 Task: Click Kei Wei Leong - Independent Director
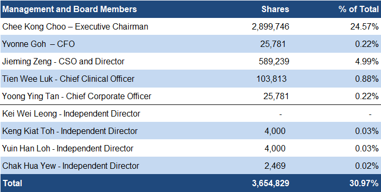pyautogui.click(x=71, y=113)
